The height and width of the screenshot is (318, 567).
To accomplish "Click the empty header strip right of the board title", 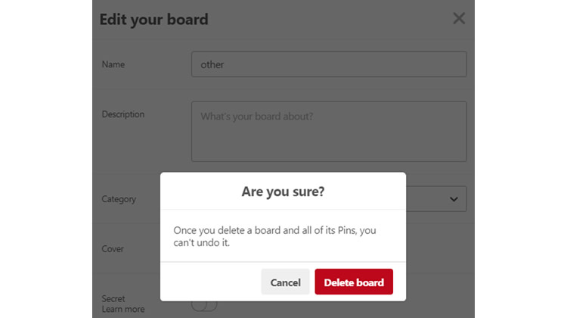I will pos(333,19).
